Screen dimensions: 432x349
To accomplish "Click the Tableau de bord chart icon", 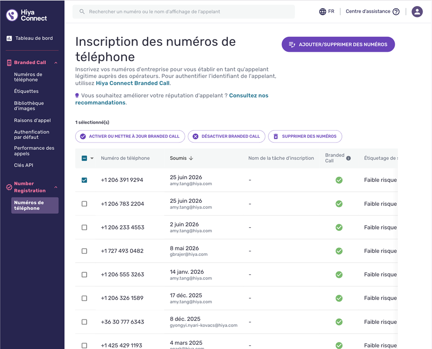I will click(9, 38).
